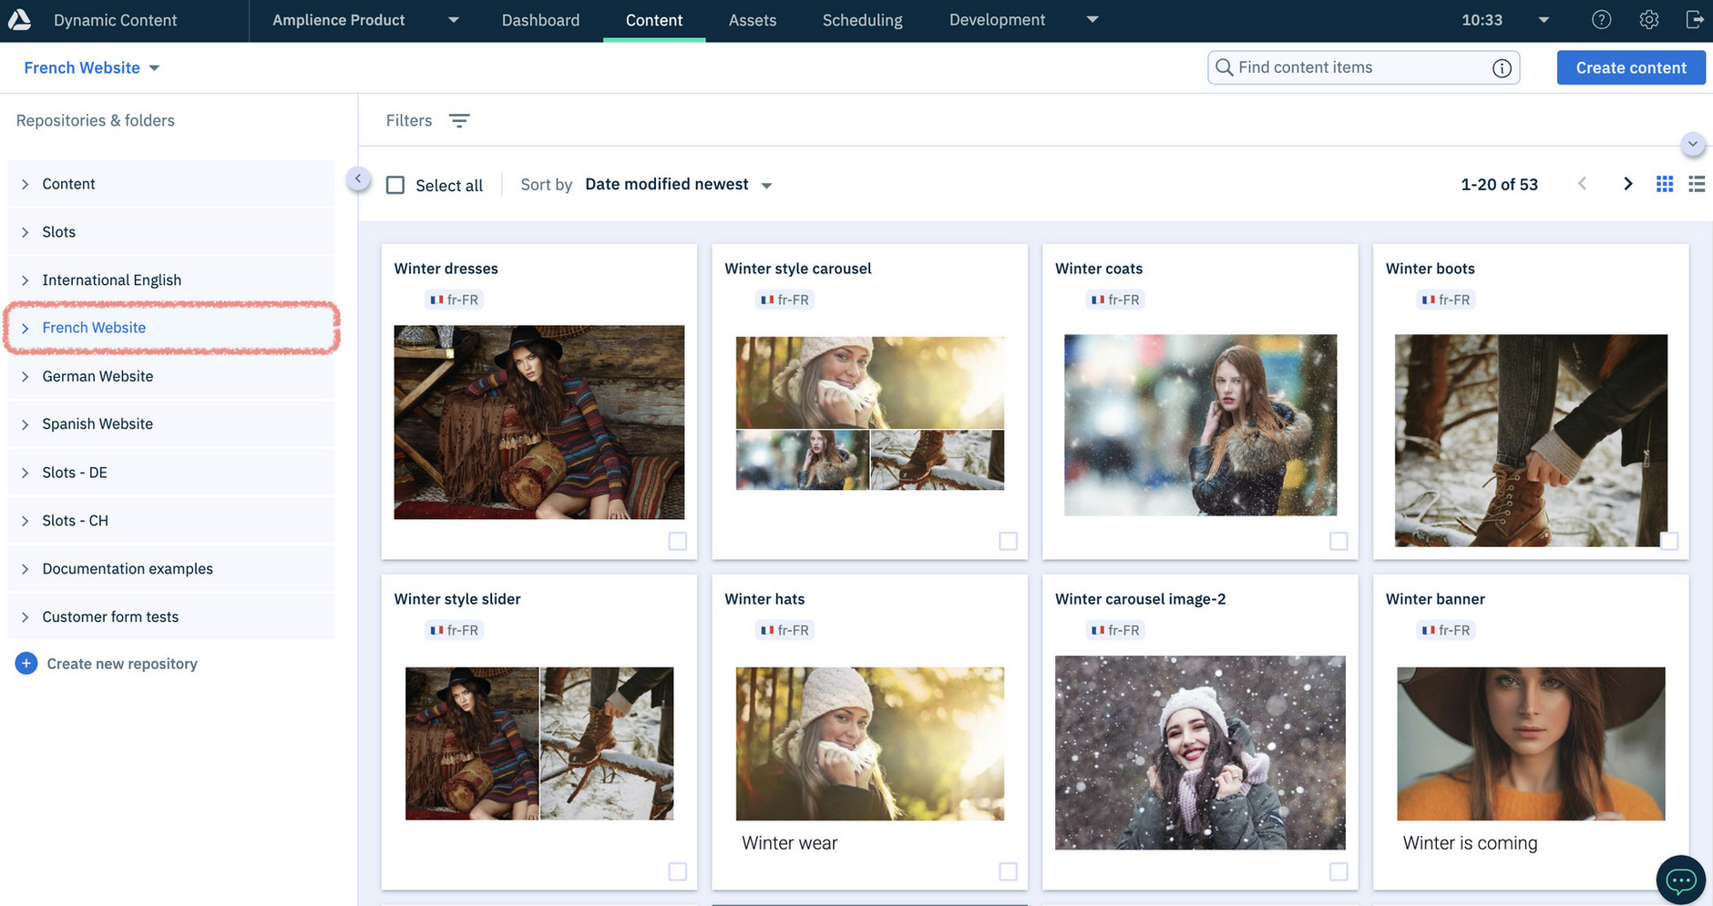Go to next page of results
The image size is (1713, 906).
point(1627,184)
